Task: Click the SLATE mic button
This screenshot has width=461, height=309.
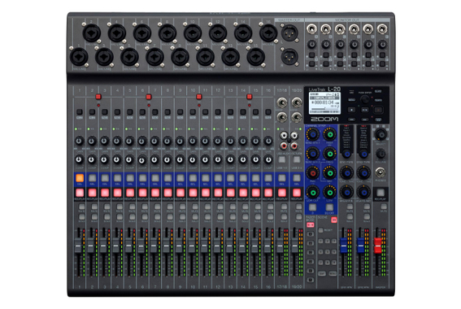Action: pyautogui.click(x=378, y=91)
